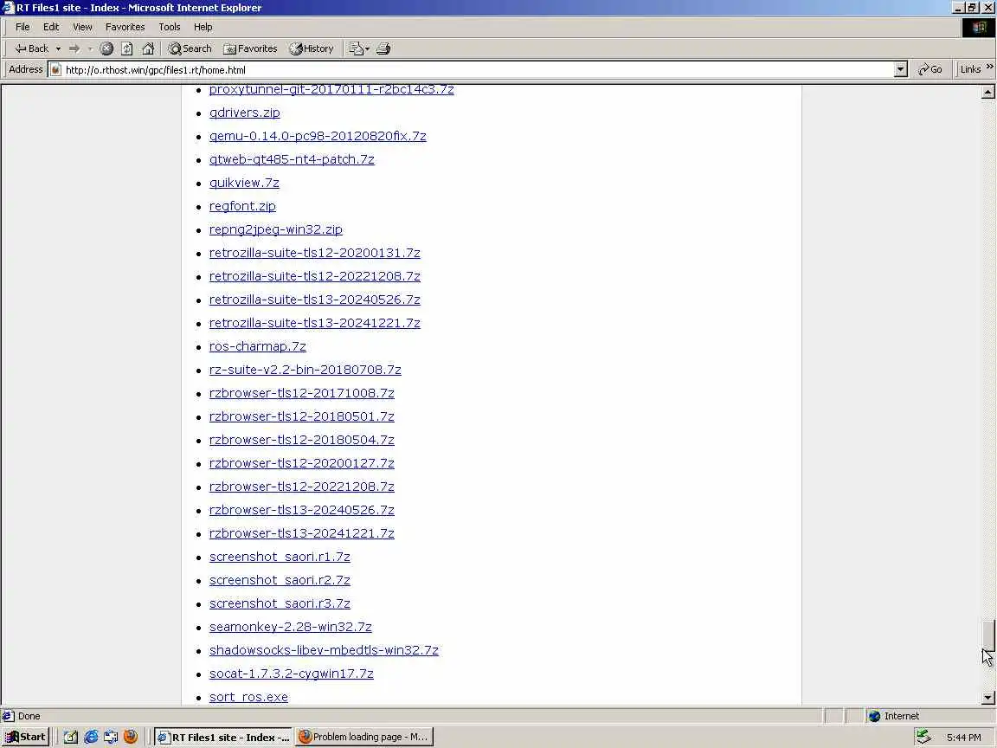This screenshot has width=997, height=748.
Task: Open the History toolbar button
Action: 311,48
